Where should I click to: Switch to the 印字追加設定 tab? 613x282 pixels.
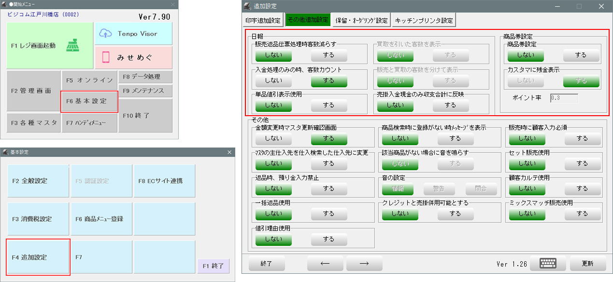point(263,20)
